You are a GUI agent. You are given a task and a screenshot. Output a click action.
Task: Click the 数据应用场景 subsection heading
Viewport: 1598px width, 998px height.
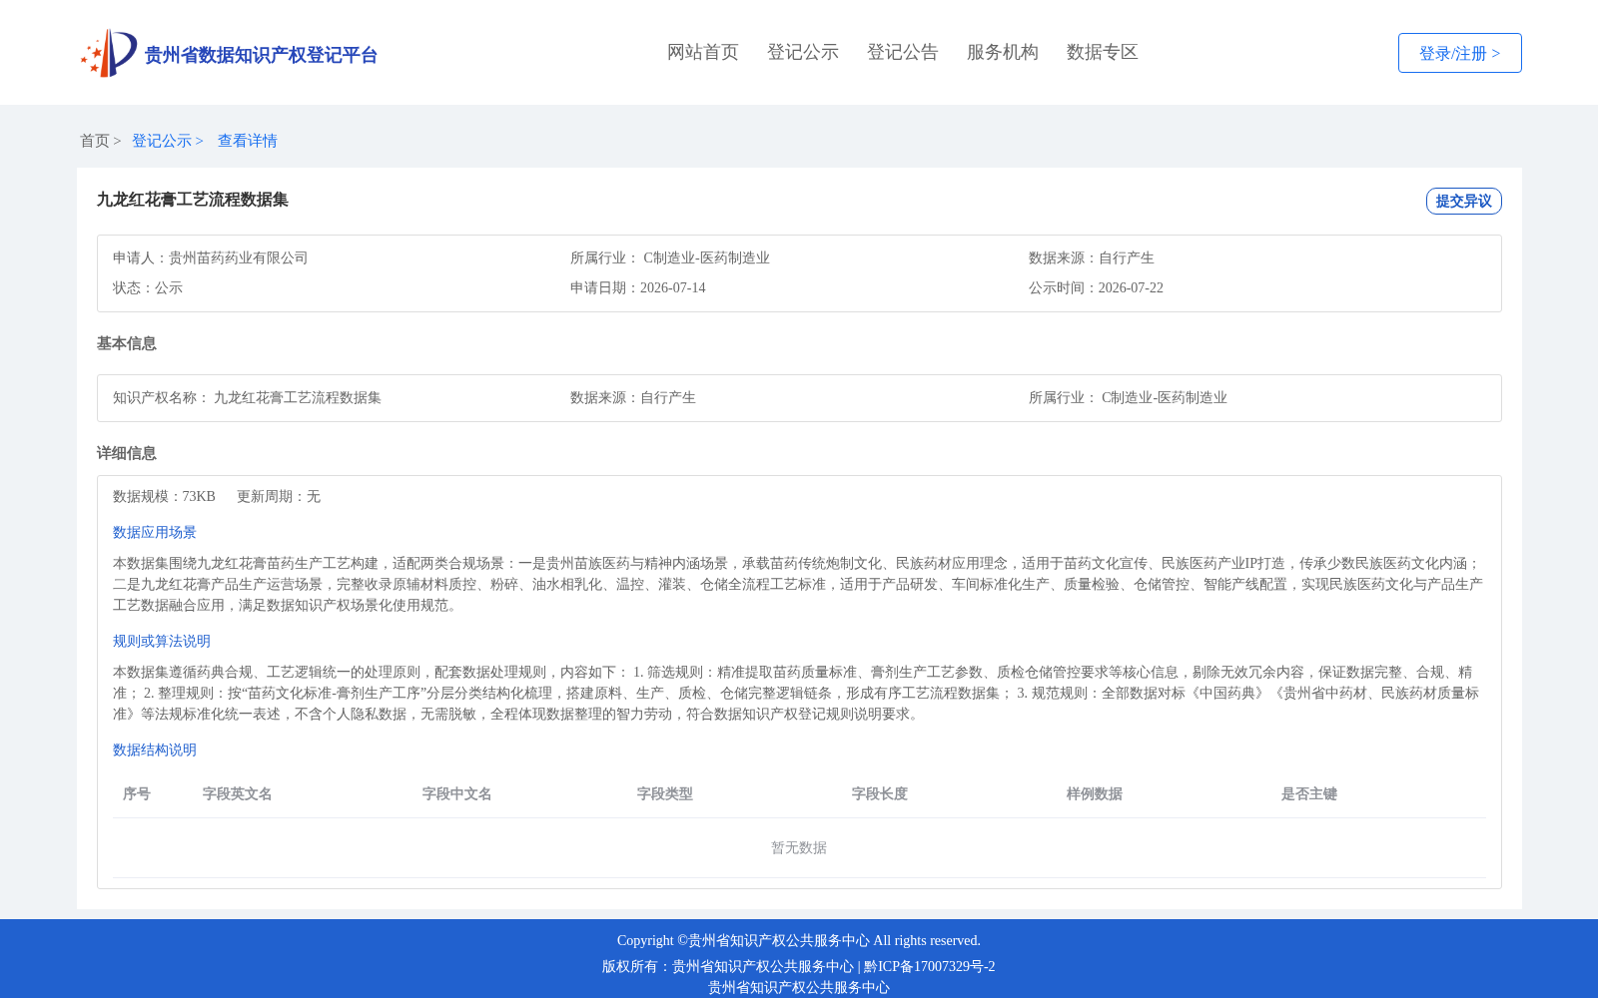coord(155,532)
